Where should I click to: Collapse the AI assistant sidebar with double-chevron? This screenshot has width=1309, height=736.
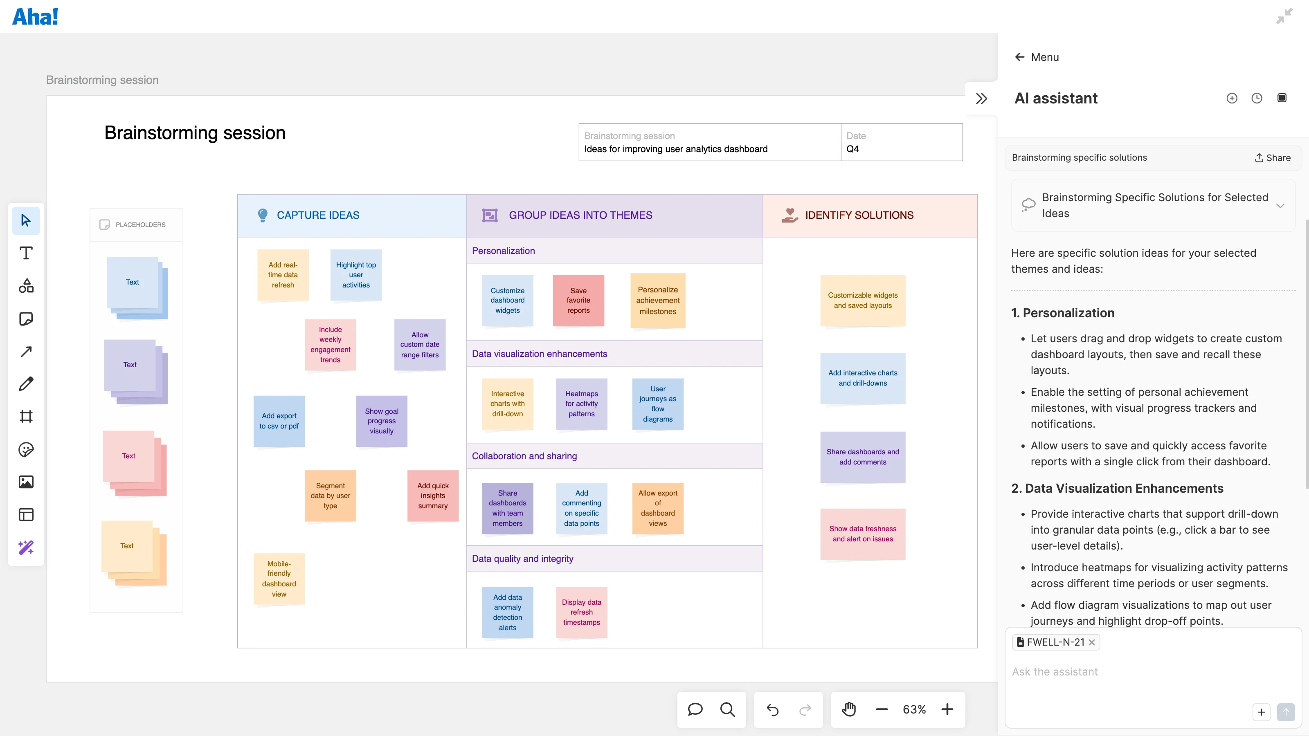coord(982,98)
